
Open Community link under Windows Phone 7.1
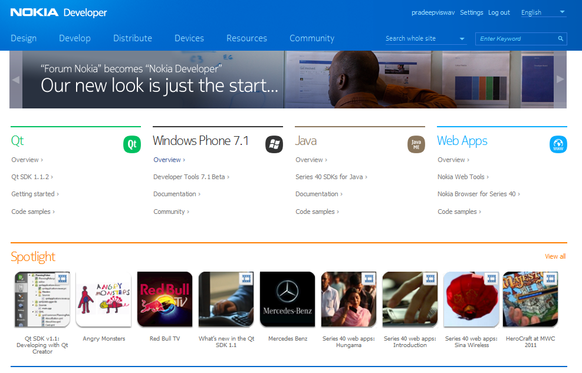pos(172,212)
